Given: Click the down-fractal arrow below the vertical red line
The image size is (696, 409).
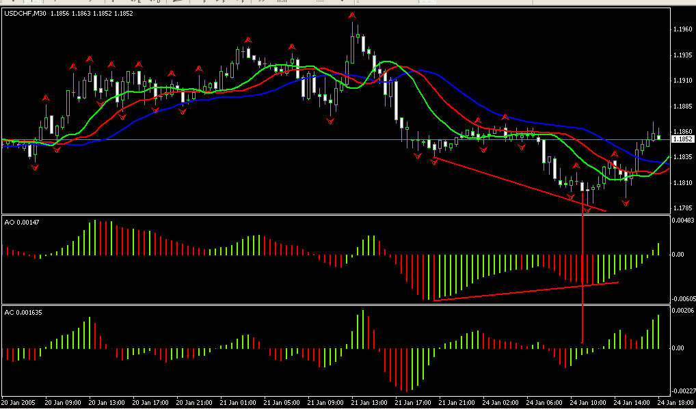Looking at the screenshot, I should click(x=586, y=210).
